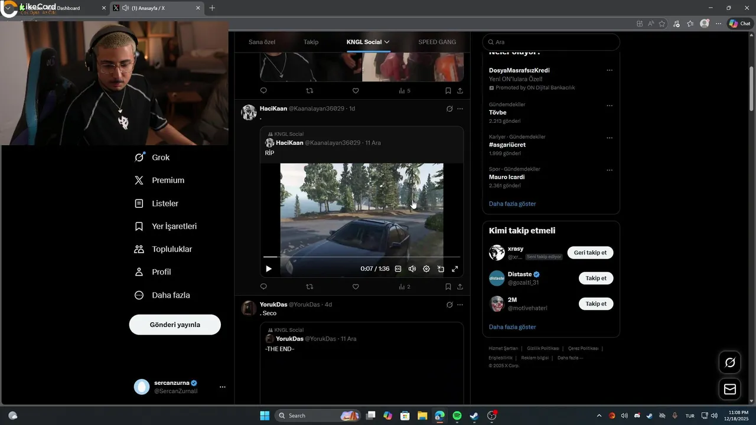Play the HaciKaan video
The image size is (756, 425).
pyautogui.click(x=269, y=269)
